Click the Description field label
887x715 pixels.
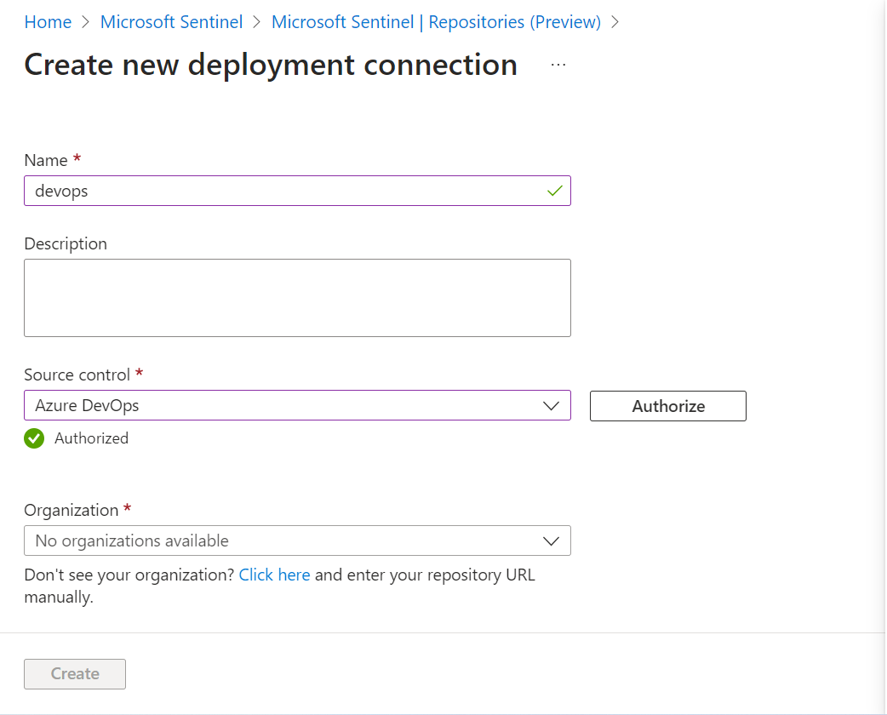point(66,243)
